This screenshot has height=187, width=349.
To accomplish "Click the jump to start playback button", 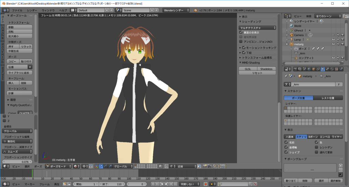I will tap(152, 184).
